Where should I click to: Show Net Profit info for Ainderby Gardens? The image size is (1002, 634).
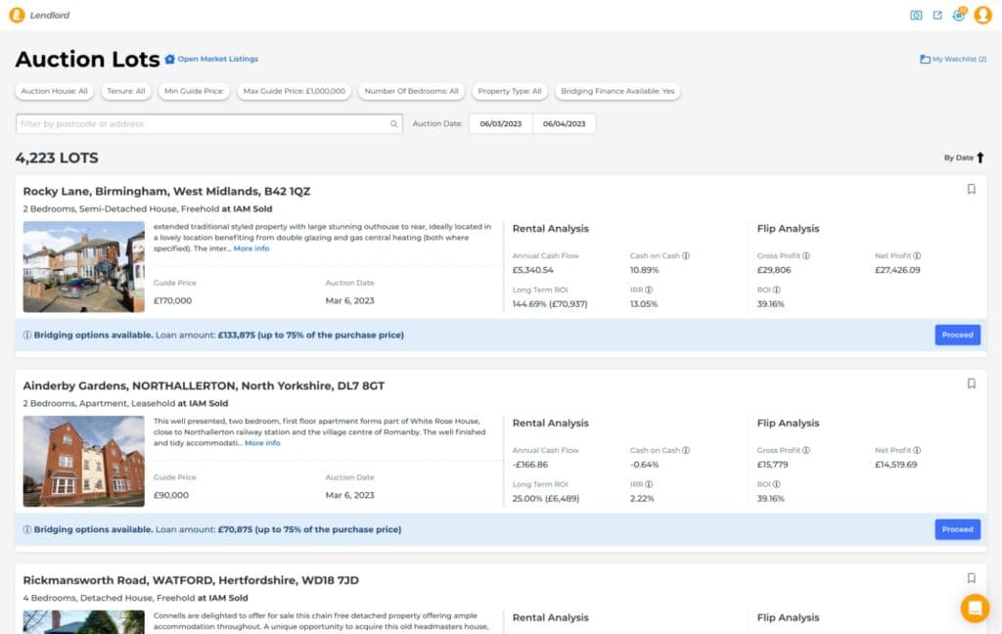point(917,450)
